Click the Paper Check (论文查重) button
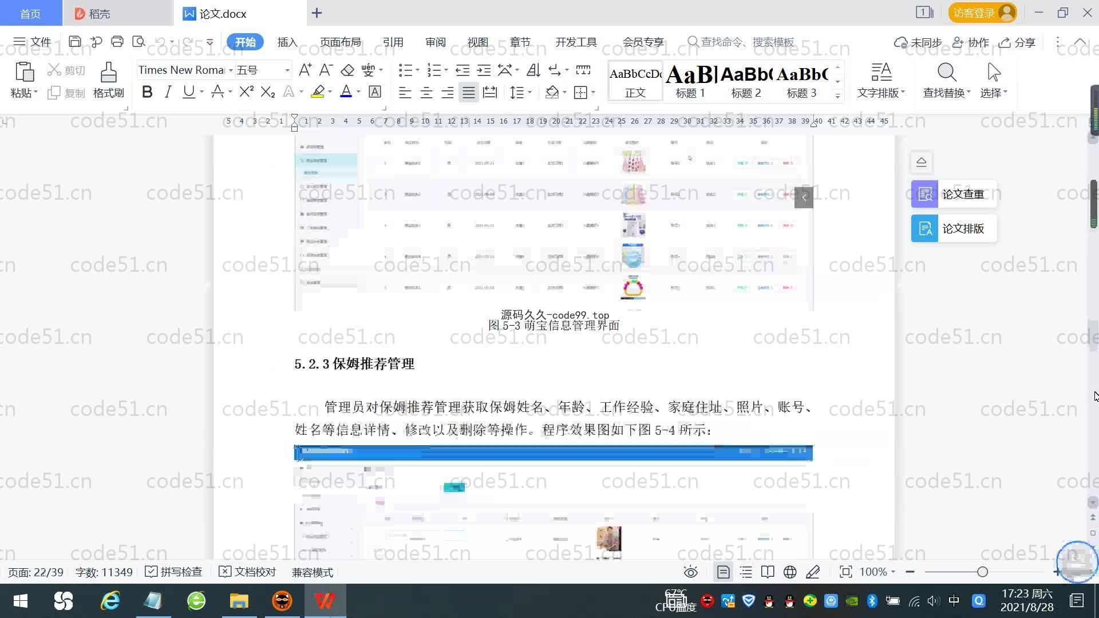1099x618 pixels. (x=954, y=194)
